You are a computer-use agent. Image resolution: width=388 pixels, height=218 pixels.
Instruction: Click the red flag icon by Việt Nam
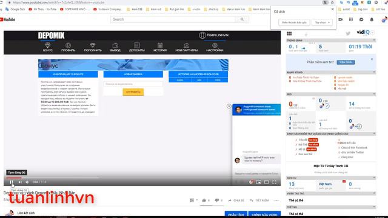point(344,182)
